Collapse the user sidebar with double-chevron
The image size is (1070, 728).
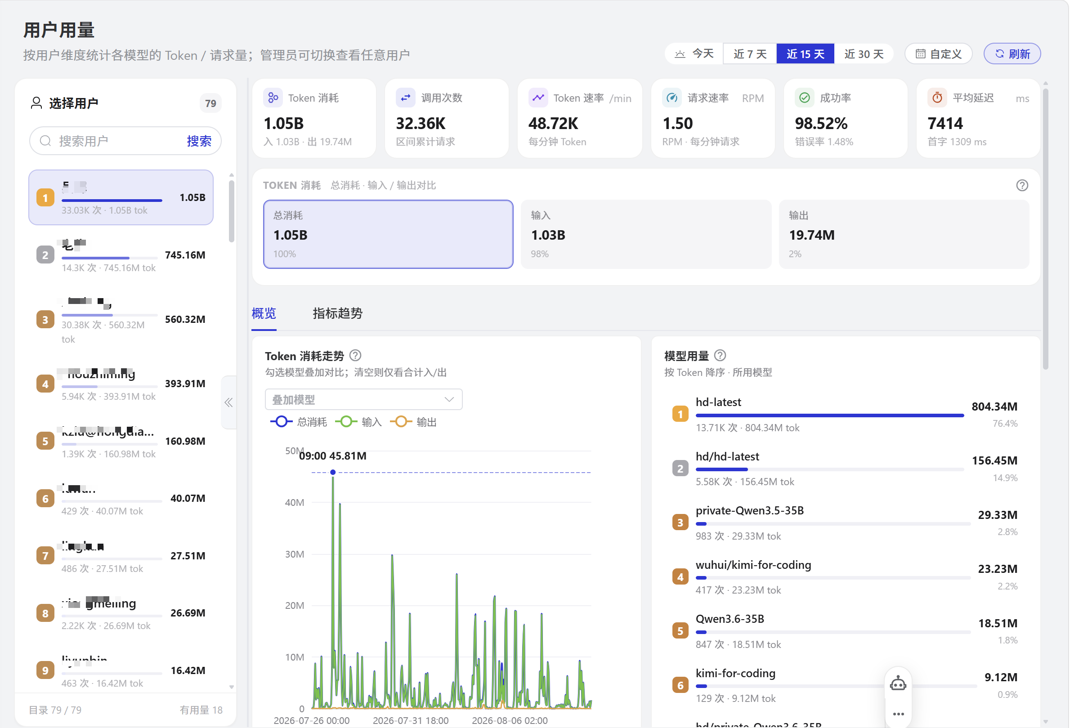pyautogui.click(x=229, y=402)
